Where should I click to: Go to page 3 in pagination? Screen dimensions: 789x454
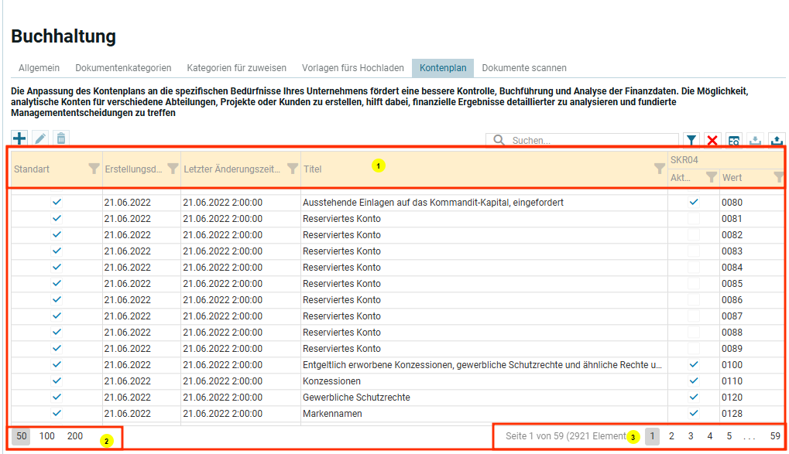pos(691,436)
